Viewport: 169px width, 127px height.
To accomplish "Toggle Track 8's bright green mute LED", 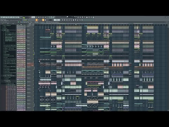I will (33, 55).
